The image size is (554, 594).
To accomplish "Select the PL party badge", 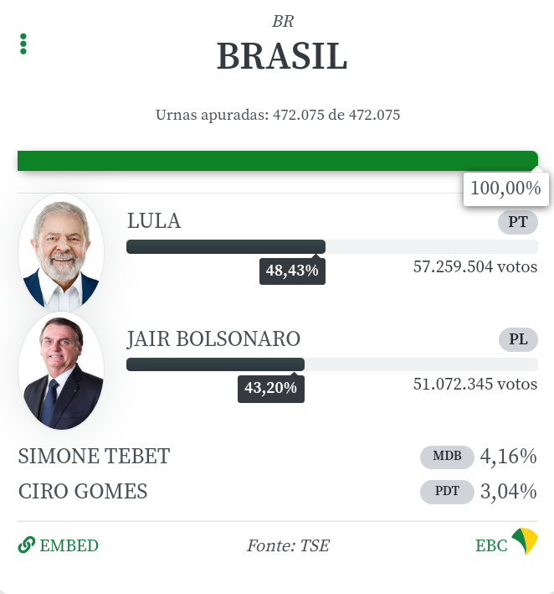I will [518, 339].
